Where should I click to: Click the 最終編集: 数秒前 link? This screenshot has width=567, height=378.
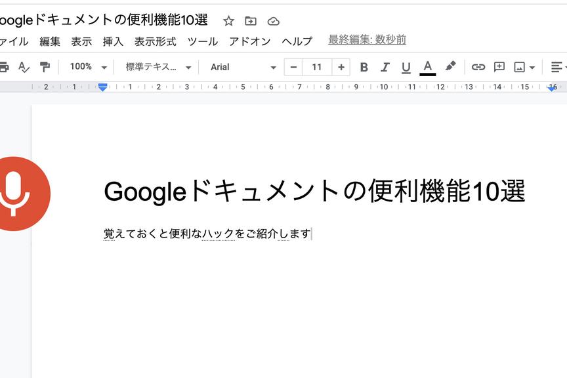(x=367, y=40)
